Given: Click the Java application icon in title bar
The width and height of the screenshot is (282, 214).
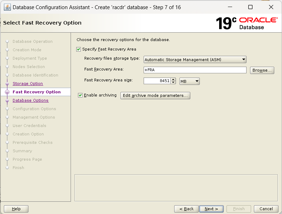Looking at the screenshot, I should point(7,7).
